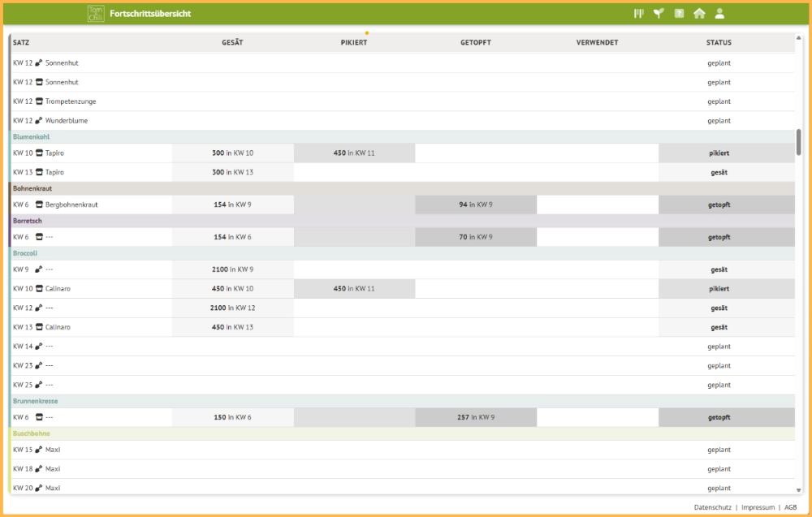Click the AGB footer link
812x517 pixels.
[x=790, y=507]
